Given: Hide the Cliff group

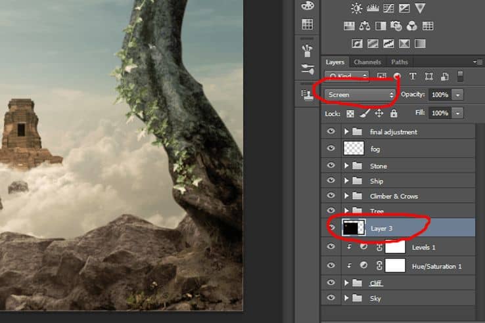Looking at the screenshot, I should [331, 283].
